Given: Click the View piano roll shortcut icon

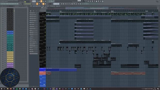Looking at the screenshot, I should [64, 4].
